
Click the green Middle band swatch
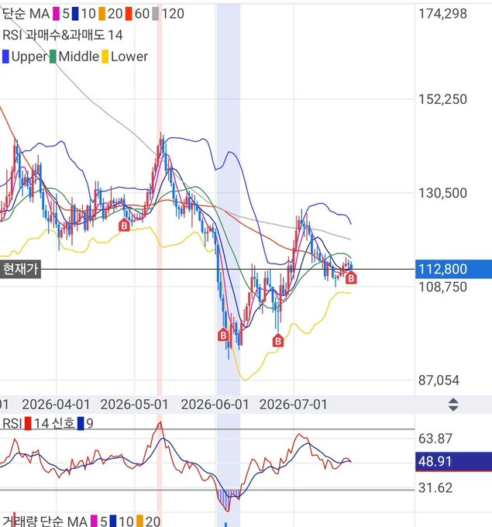53,57
